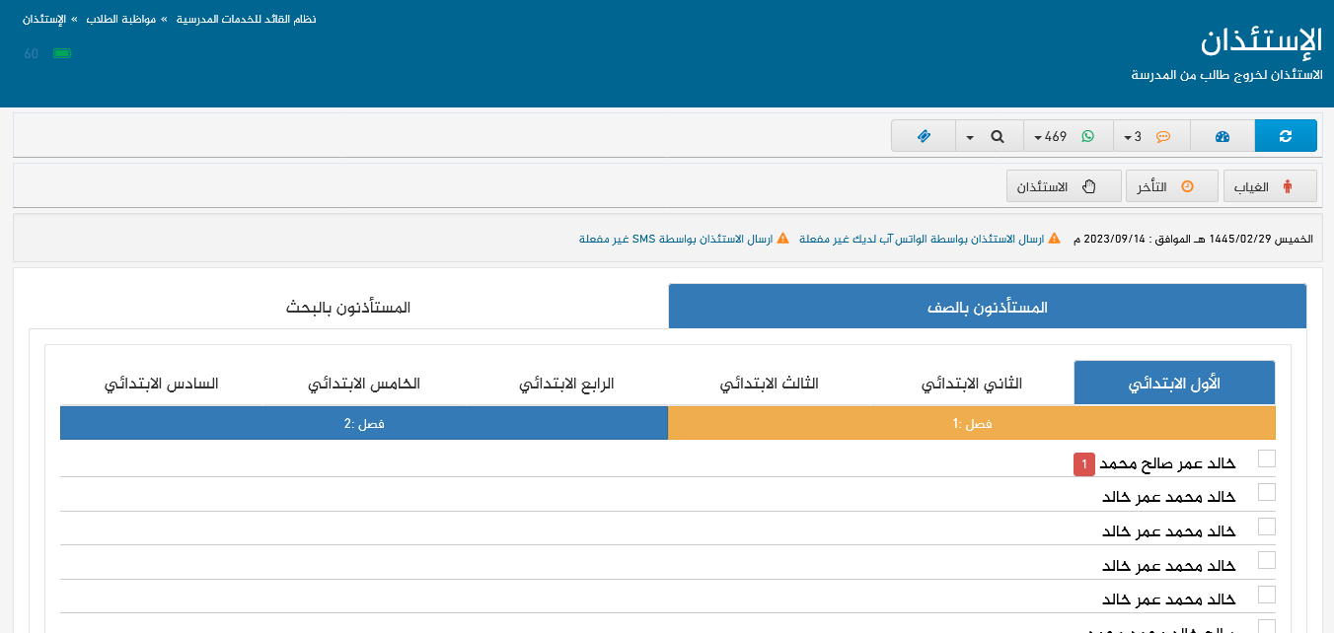Open the dashboard gauge icon
The image size is (1334, 633).
click(x=1222, y=136)
